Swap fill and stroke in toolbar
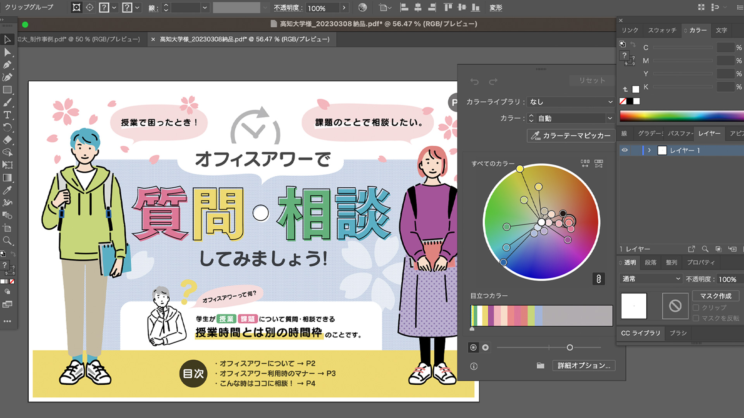The image size is (744, 418). click(x=13, y=254)
